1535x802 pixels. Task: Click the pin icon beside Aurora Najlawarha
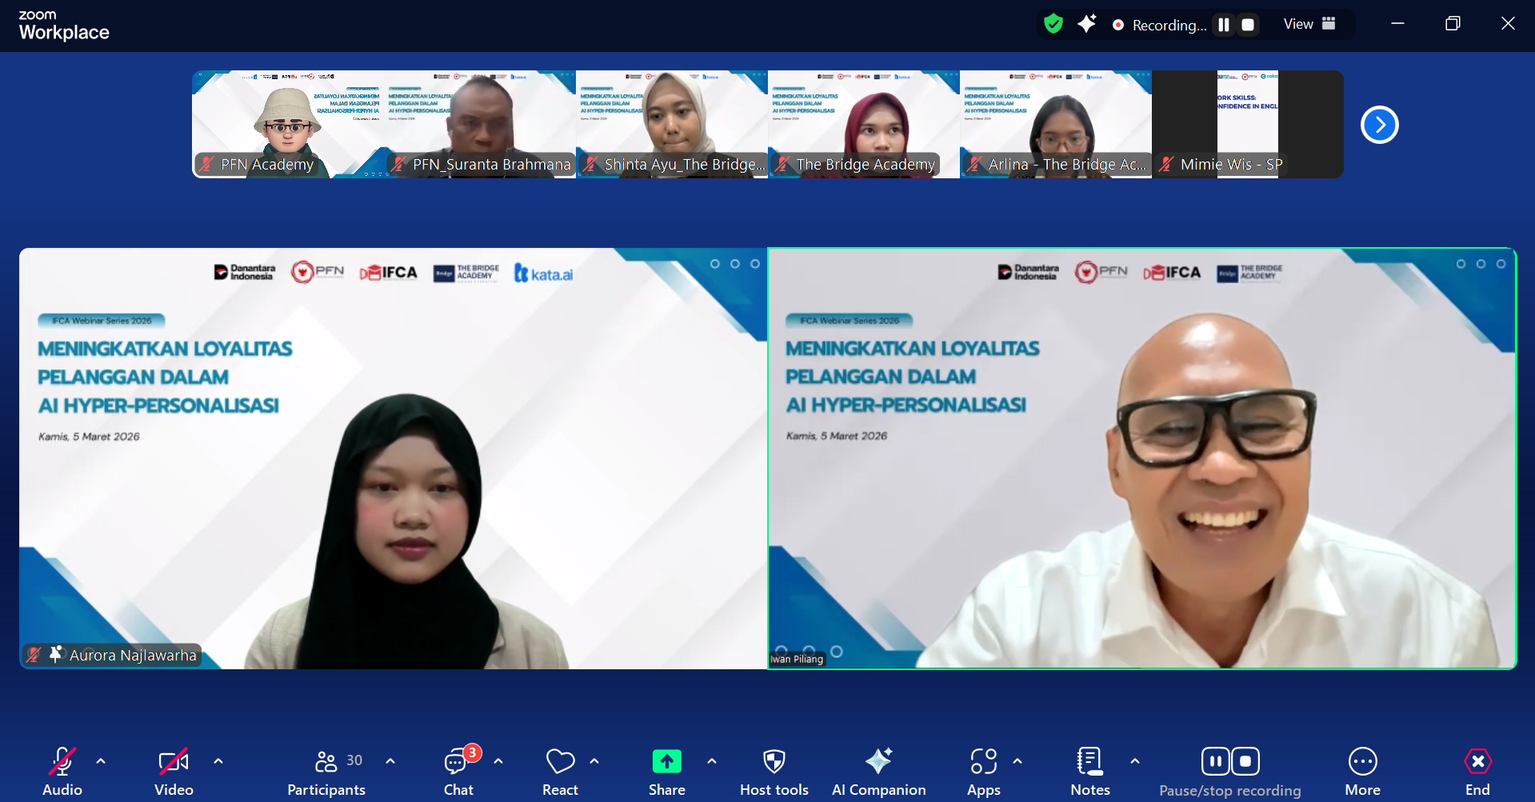(x=55, y=655)
